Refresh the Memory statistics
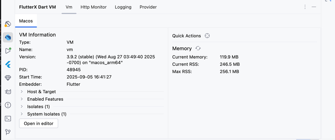Image resolution: width=335 pixels, height=140 pixels. [x=198, y=48]
